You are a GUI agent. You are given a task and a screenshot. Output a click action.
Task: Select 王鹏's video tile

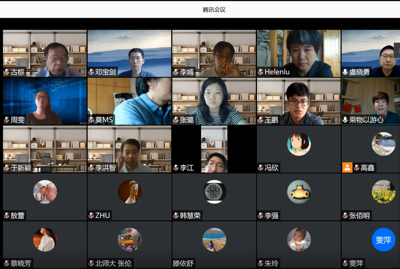tap(299, 101)
